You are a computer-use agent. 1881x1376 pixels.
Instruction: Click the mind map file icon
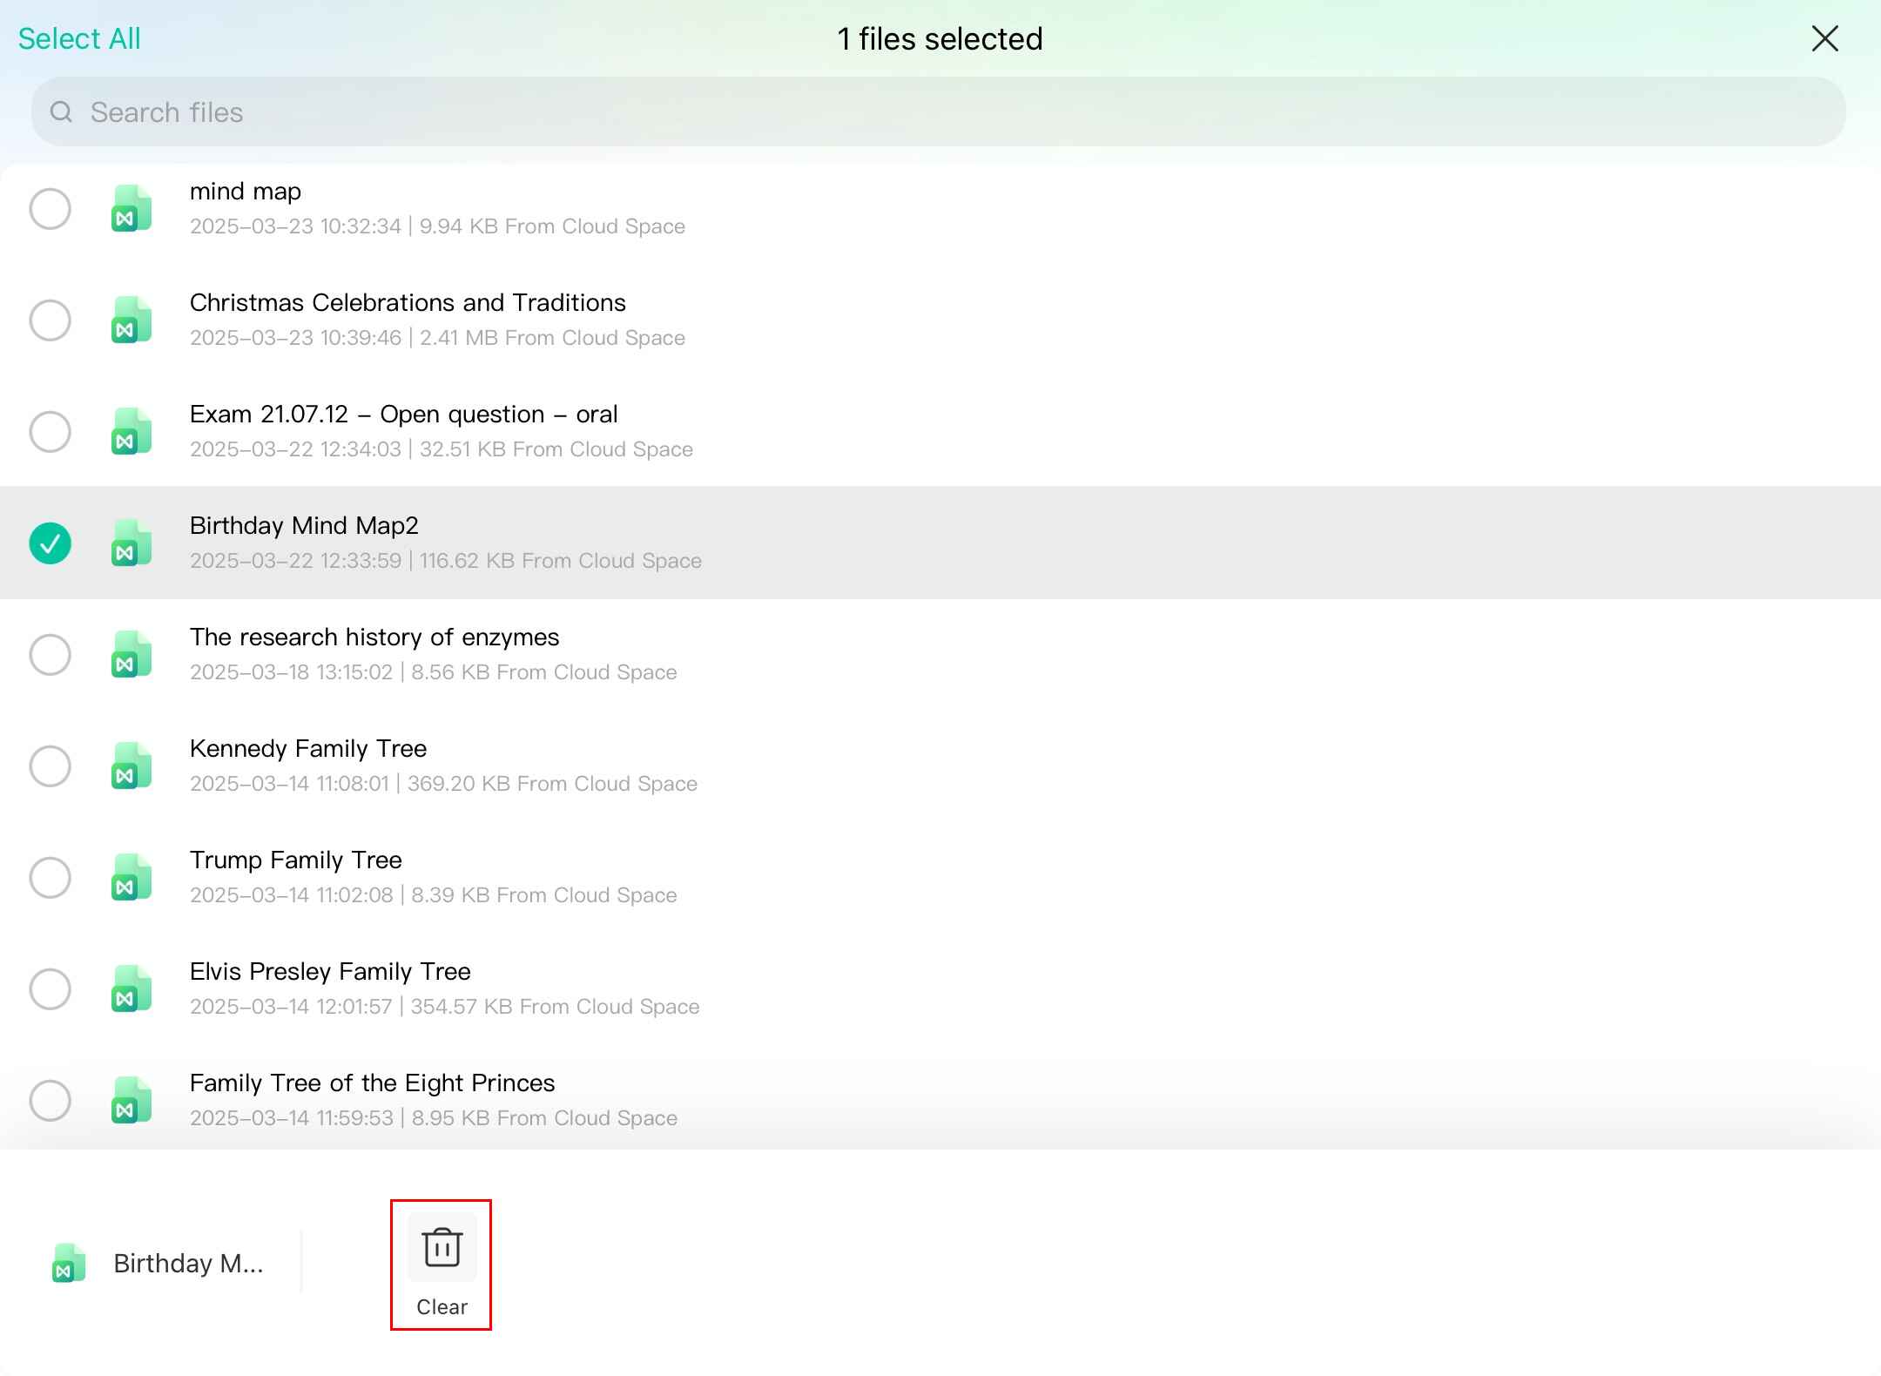coord(131,208)
